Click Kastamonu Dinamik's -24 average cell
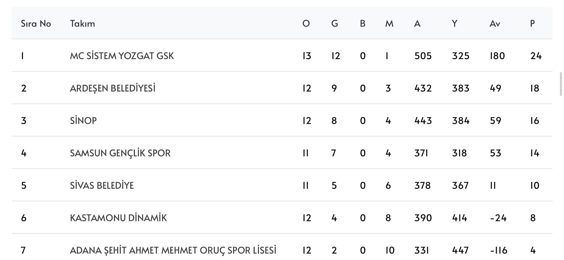Image resolution: width=564 pixels, height=260 pixels. (x=498, y=218)
